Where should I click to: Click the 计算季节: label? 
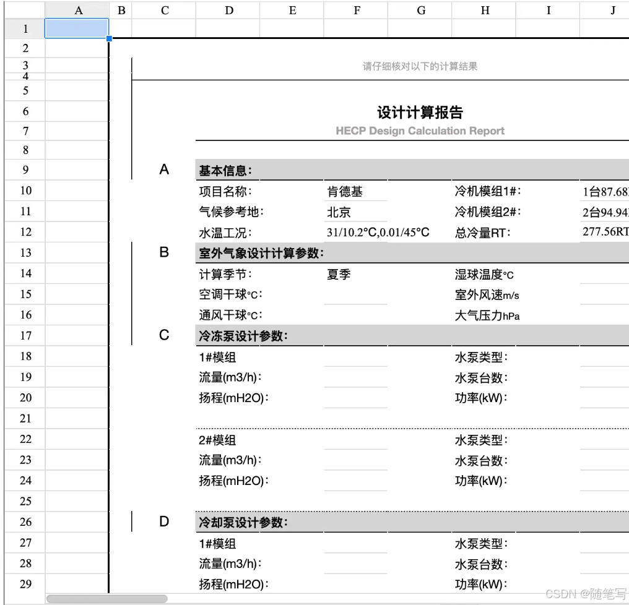pyautogui.click(x=225, y=274)
